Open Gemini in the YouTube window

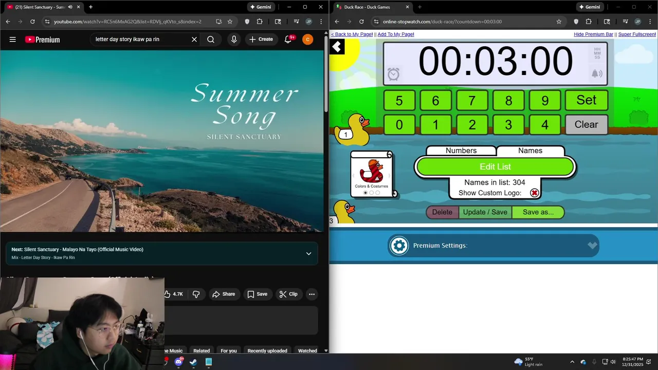260,7
